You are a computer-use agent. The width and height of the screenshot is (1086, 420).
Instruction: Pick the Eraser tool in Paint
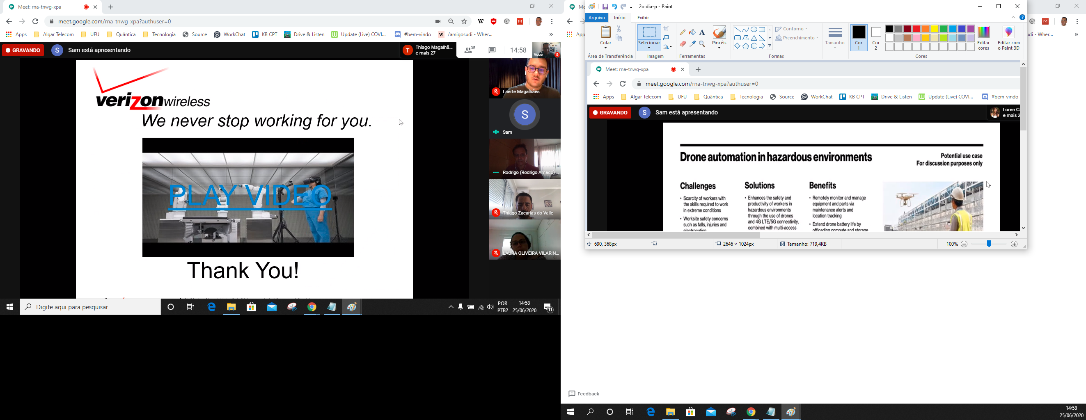click(683, 44)
